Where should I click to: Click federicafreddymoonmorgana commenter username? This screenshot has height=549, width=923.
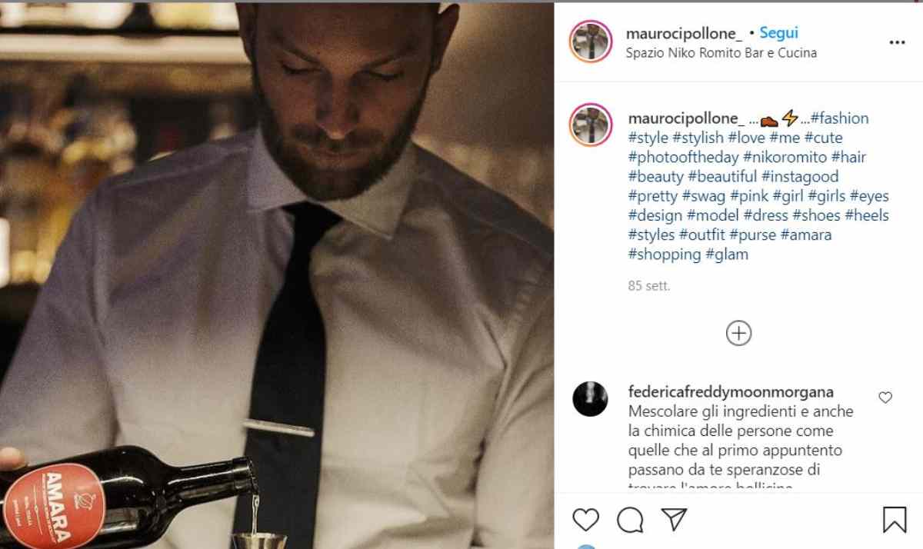coord(731,392)
